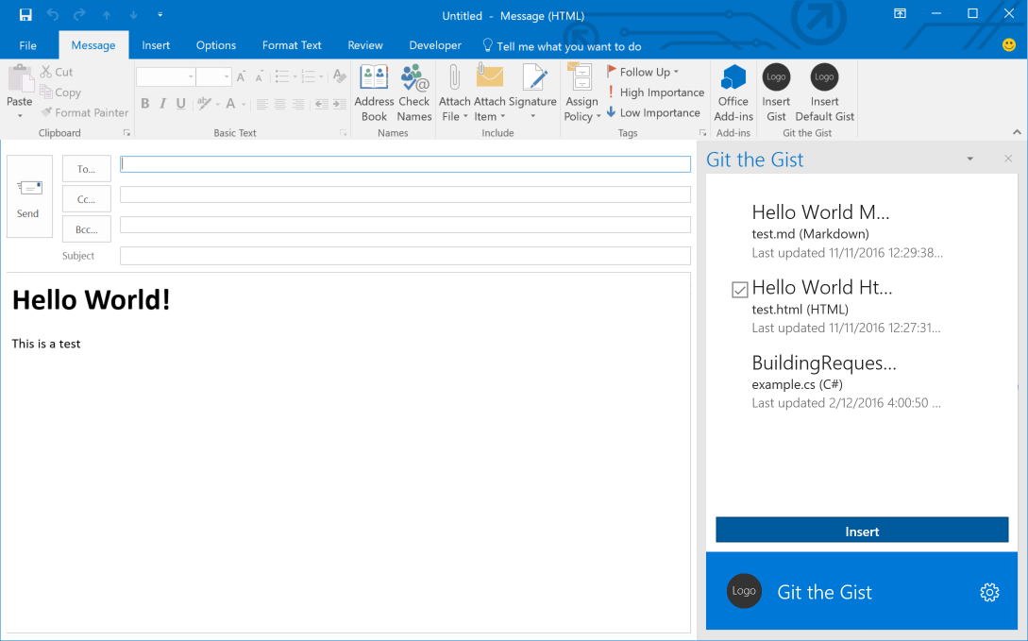The image size is (1028, 641).
Task: Open the Address Book
Action: tap(374, 93)
